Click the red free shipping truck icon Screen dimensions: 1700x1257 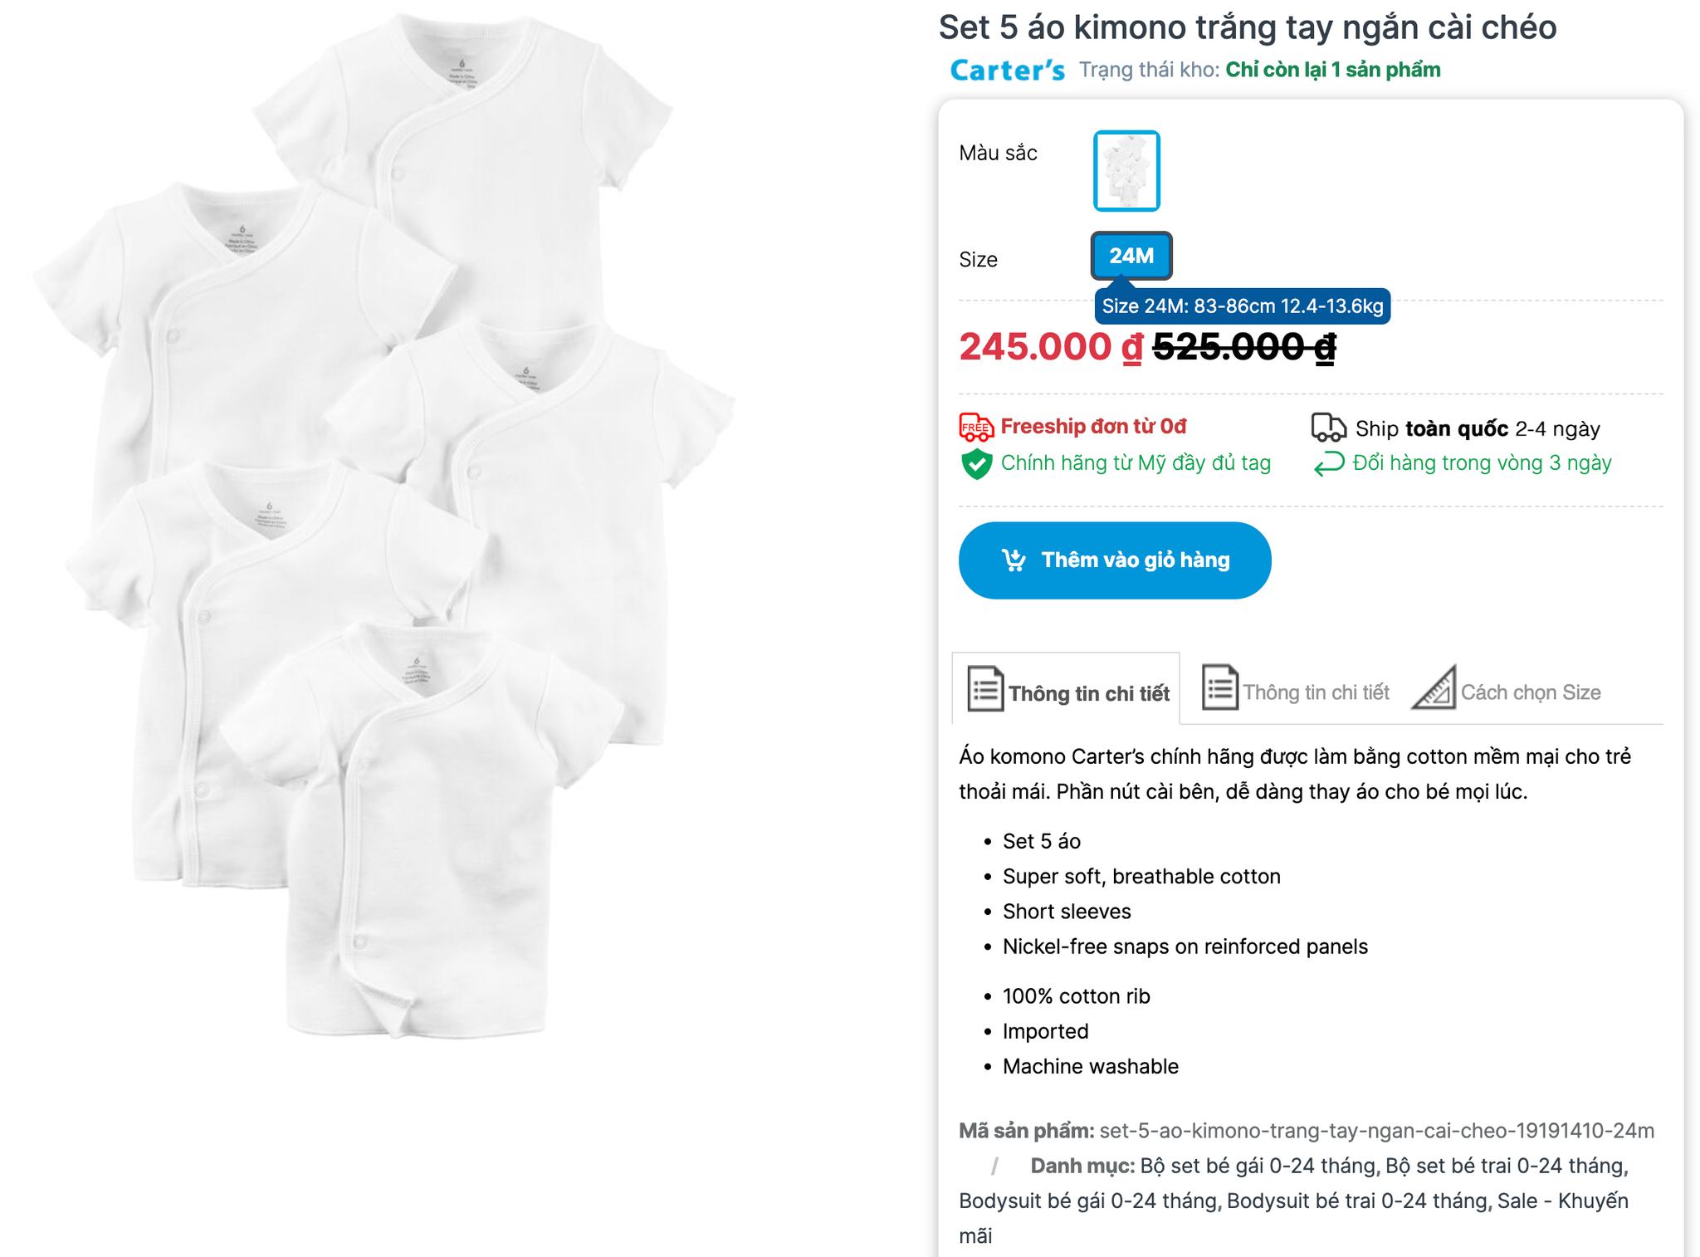(976, 427)
